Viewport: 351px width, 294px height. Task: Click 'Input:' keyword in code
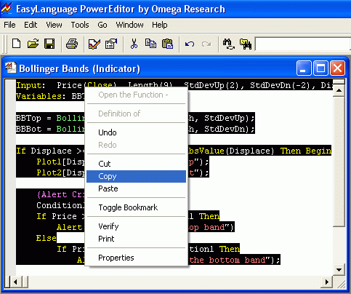click(31, 85)
